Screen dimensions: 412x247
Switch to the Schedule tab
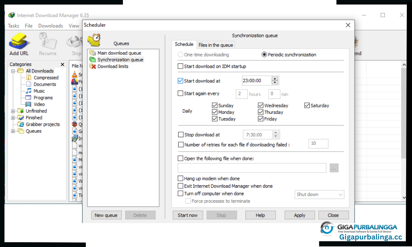184,44
